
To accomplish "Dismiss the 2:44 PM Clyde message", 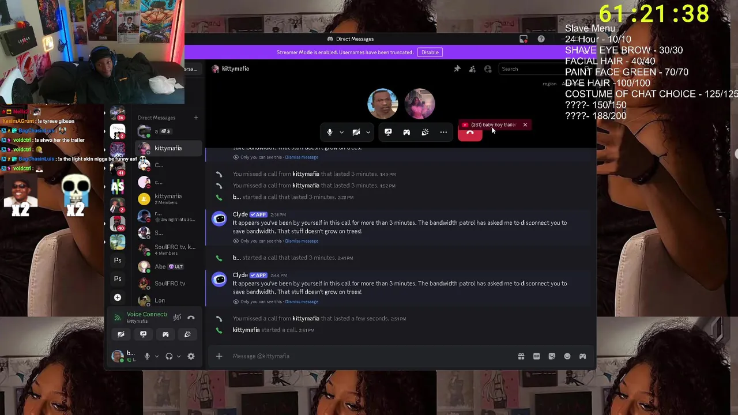I will (302, 301).
